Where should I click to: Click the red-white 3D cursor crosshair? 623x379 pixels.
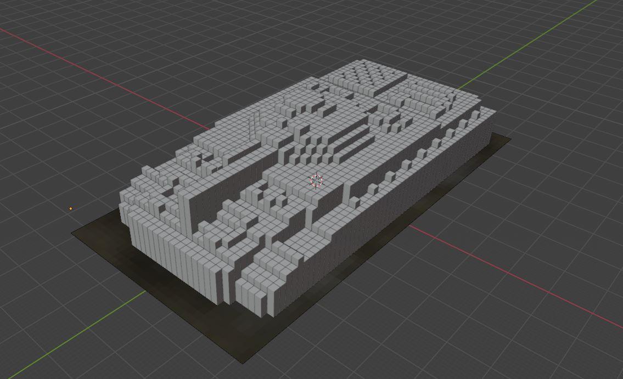click(316, 180)
